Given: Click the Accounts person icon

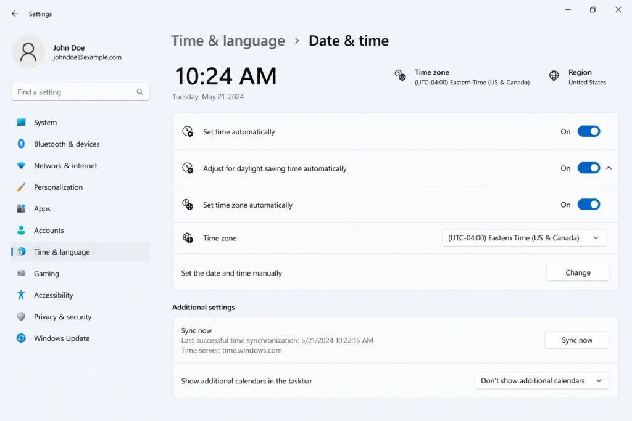Looking at the screenshot, I should [21, 230].
